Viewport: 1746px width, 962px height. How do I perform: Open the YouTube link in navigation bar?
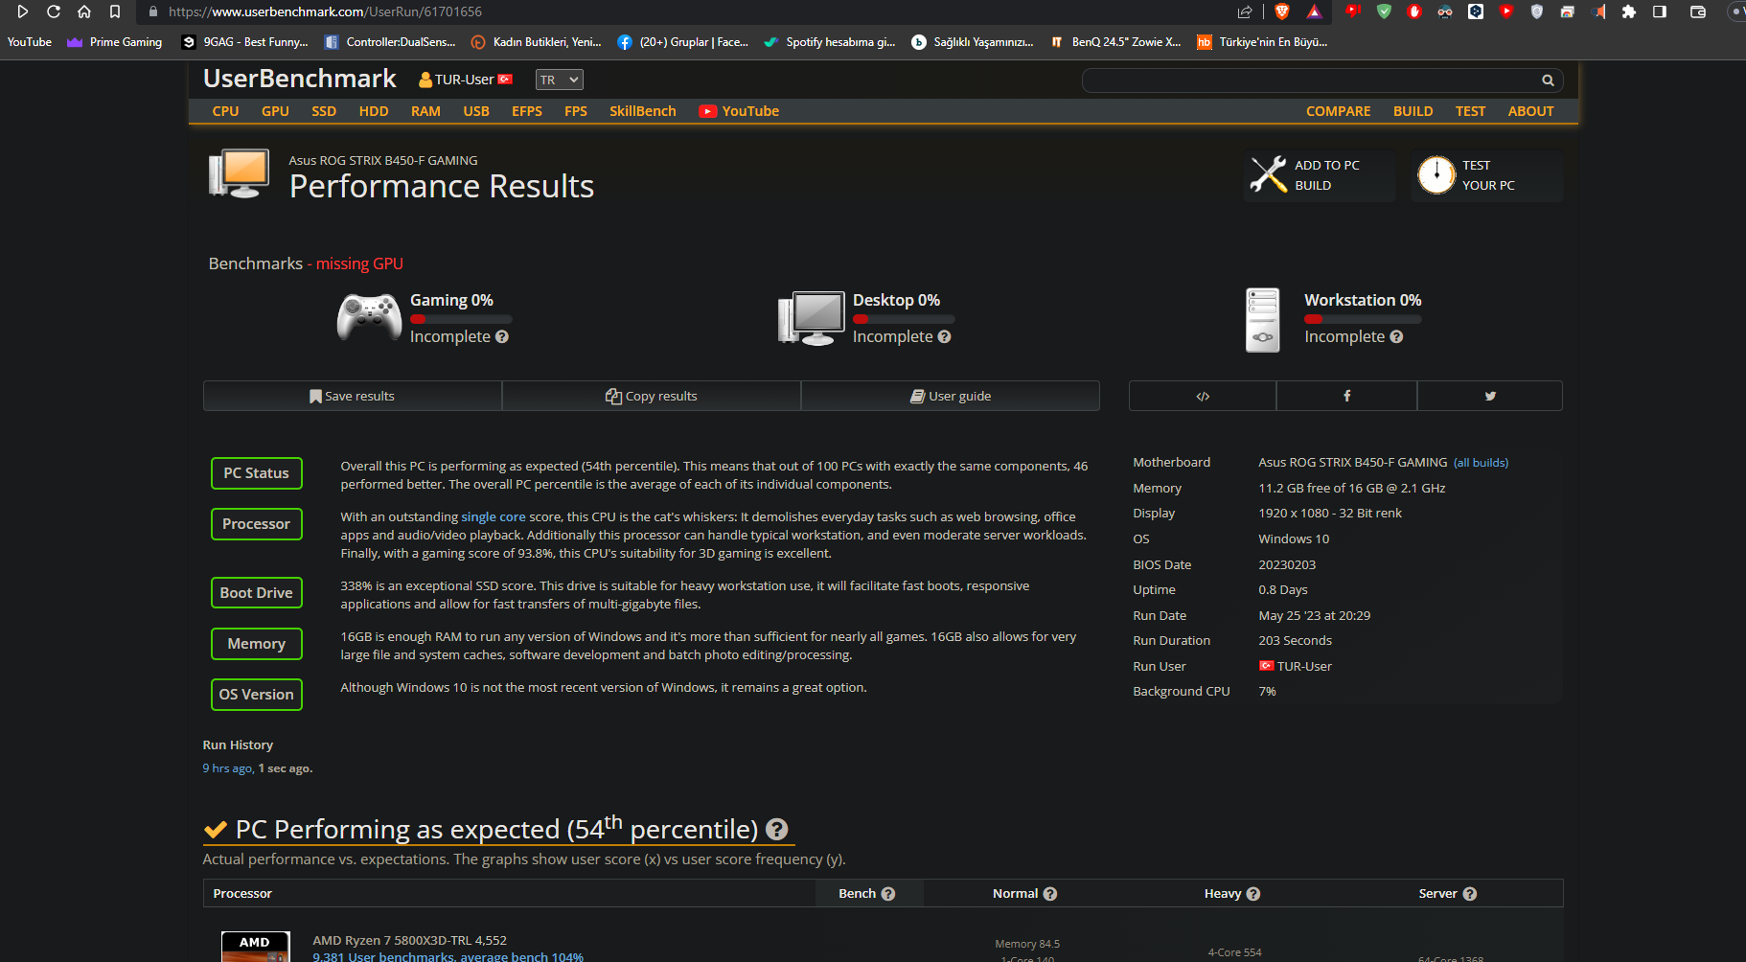(739, 111)
